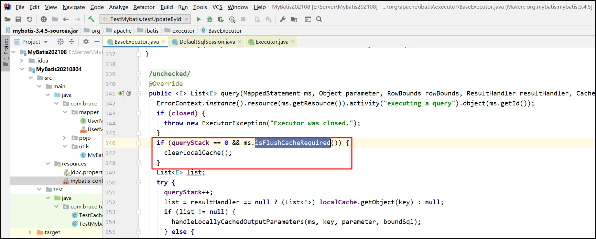The image size is (596, 239).
Task: Hide the Project panel with minus icon
Action: click(x=97, y=42)
